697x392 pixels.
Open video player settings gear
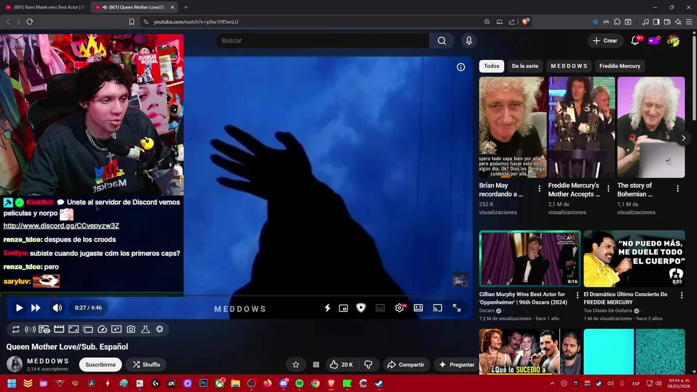tap(400, 308)
